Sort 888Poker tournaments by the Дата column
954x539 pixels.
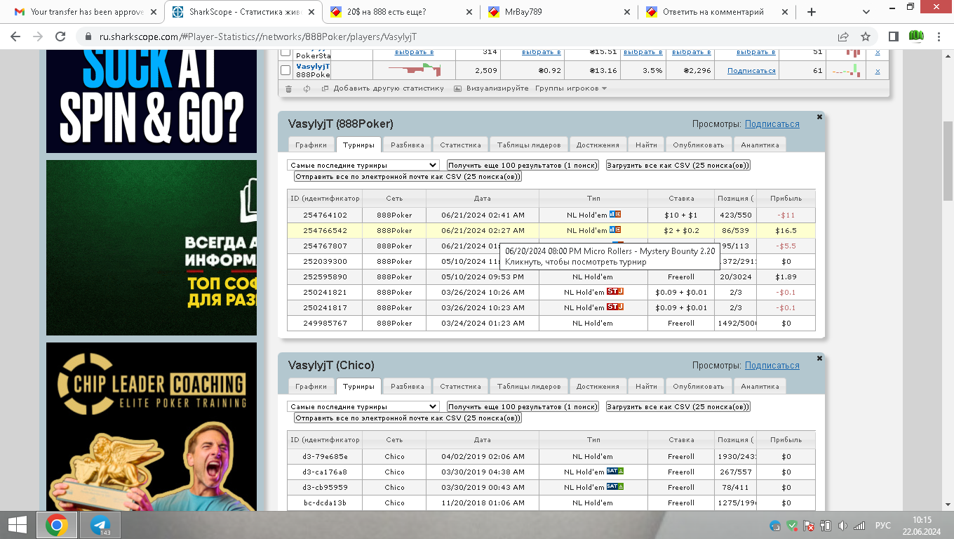click(x=483, y=199)
